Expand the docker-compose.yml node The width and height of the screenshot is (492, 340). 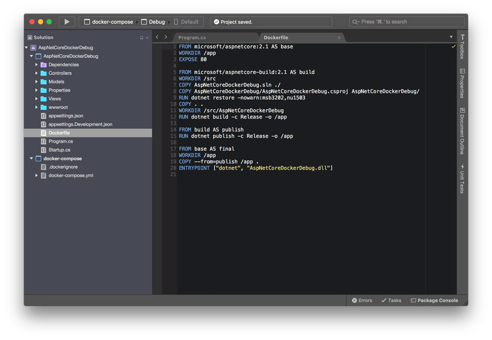click(x=36, y=175)
